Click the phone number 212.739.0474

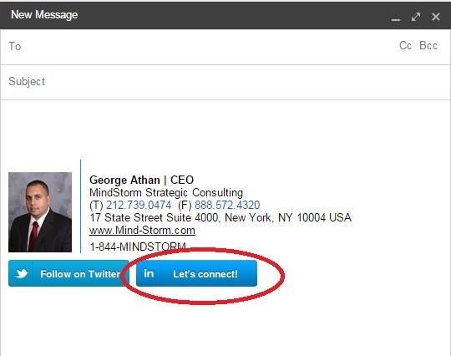click(x=139, y=206)
